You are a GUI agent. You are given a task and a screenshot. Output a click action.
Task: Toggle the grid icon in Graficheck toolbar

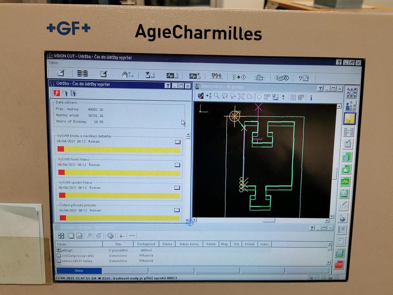coord(293,97)
